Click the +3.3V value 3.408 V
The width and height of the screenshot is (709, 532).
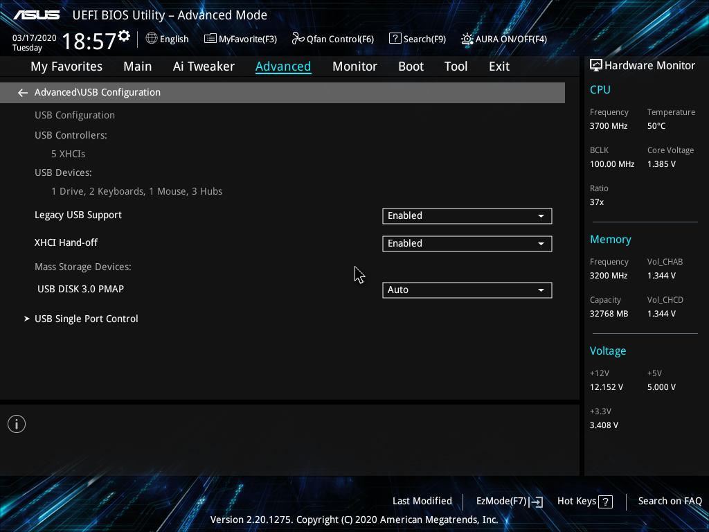pos(604,425)
